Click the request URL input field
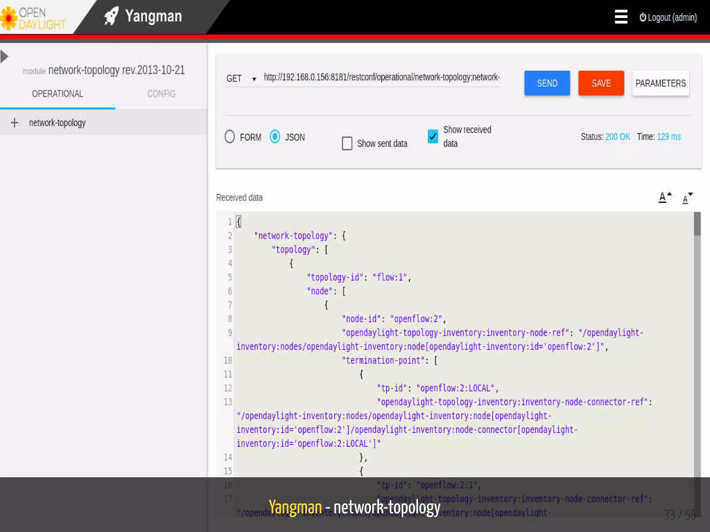Viewport: 710px width, 532px height. click(x=382, y=77)
